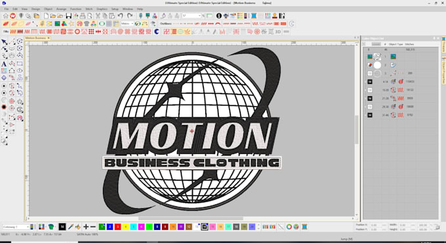Select the bitmap image row 1 in list
The width and height of the screenshot is (446, 243).
click(x=401, y=56)
